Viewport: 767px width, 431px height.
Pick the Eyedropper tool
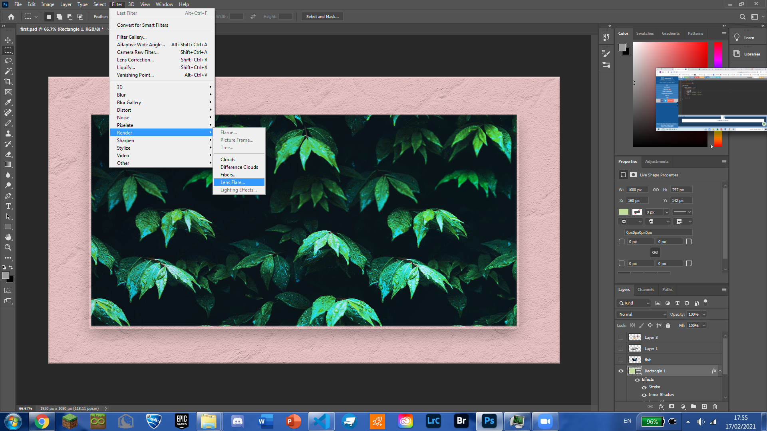[x=8, y=102]
